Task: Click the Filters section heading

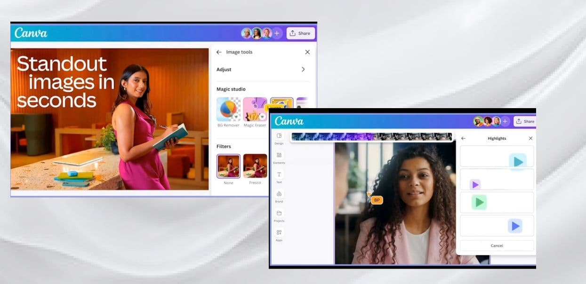Action: pyautogui.click(x=224, y=146)
